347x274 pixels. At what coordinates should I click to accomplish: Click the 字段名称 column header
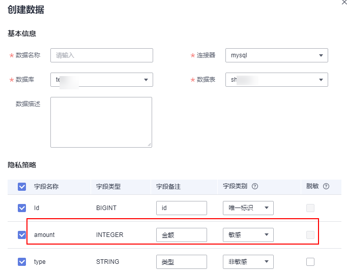pyautogui.click(x=46, y=187)
